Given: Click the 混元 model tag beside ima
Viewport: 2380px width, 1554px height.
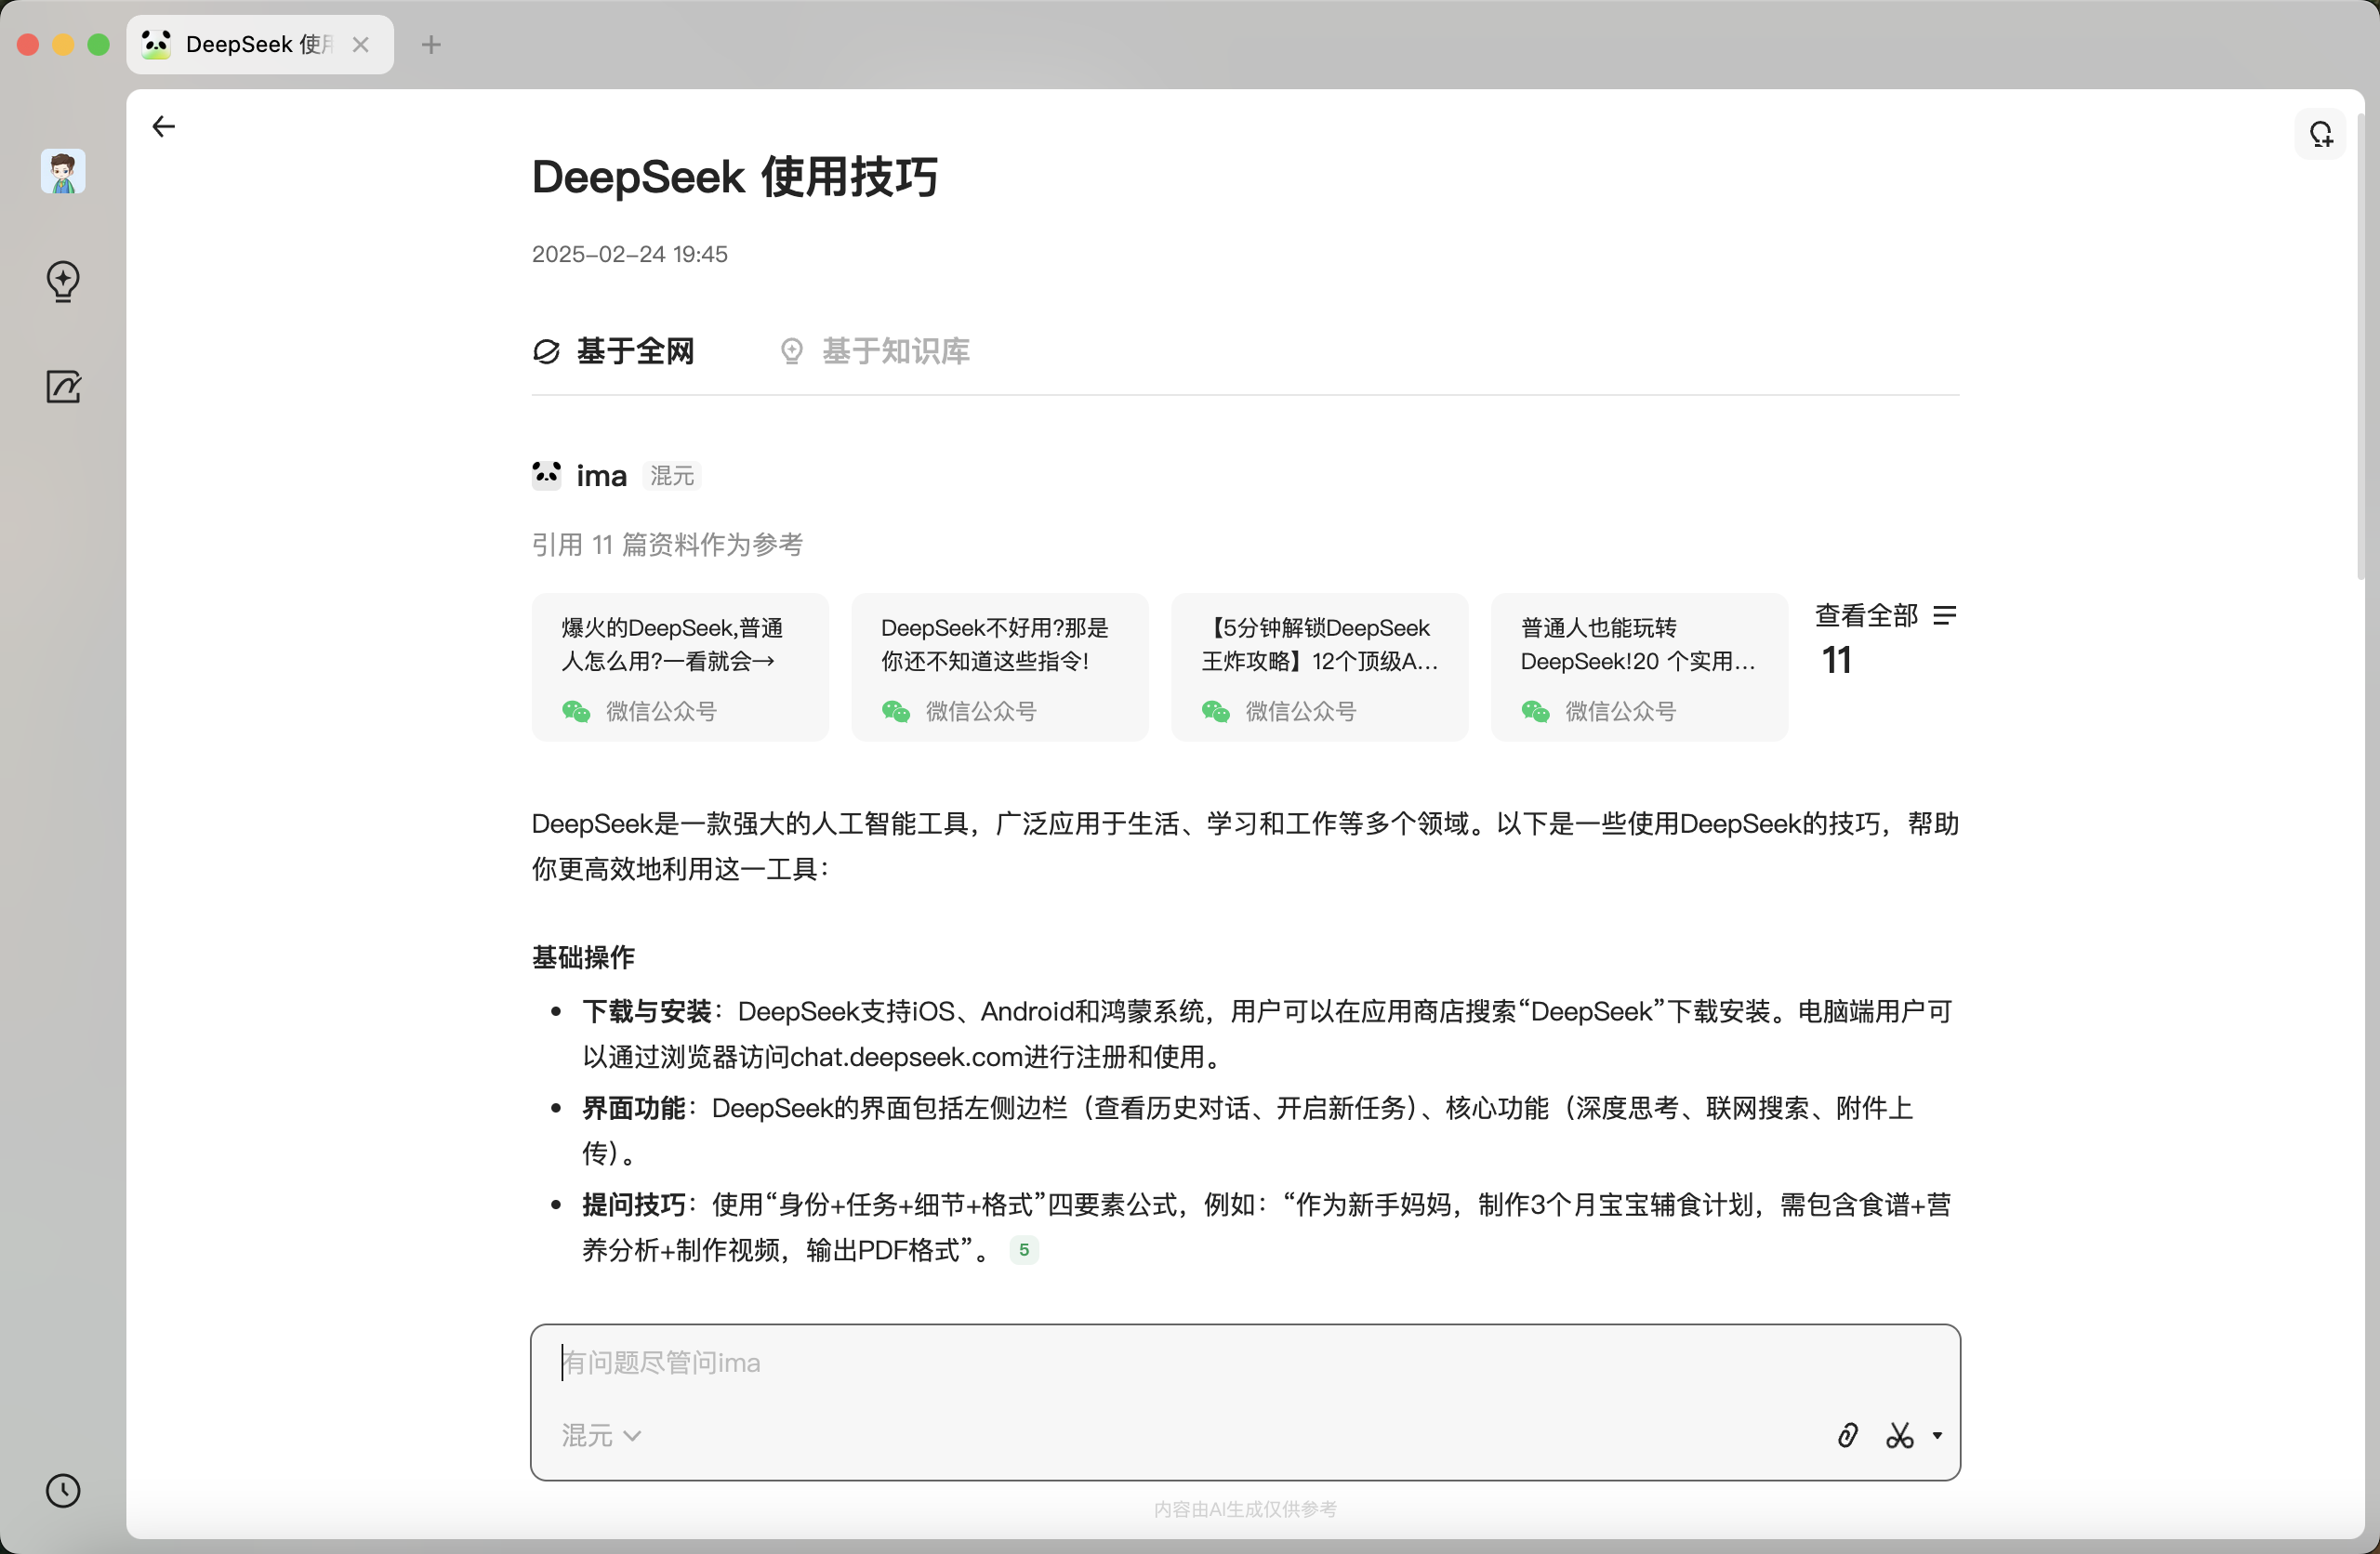Looking at the screenshot, I should pyautogui.click(x=672, y=476).
